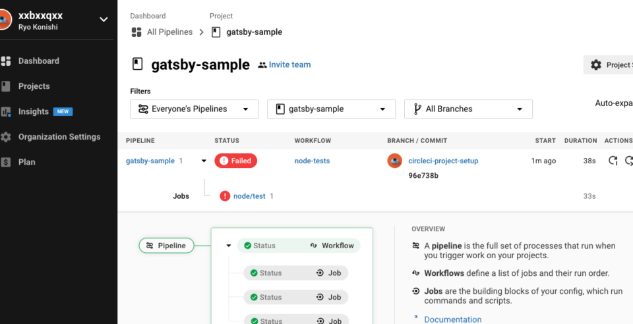Screen dimensions: 633x324
Task: Open the node/test job link
Action: pos(249,196)
